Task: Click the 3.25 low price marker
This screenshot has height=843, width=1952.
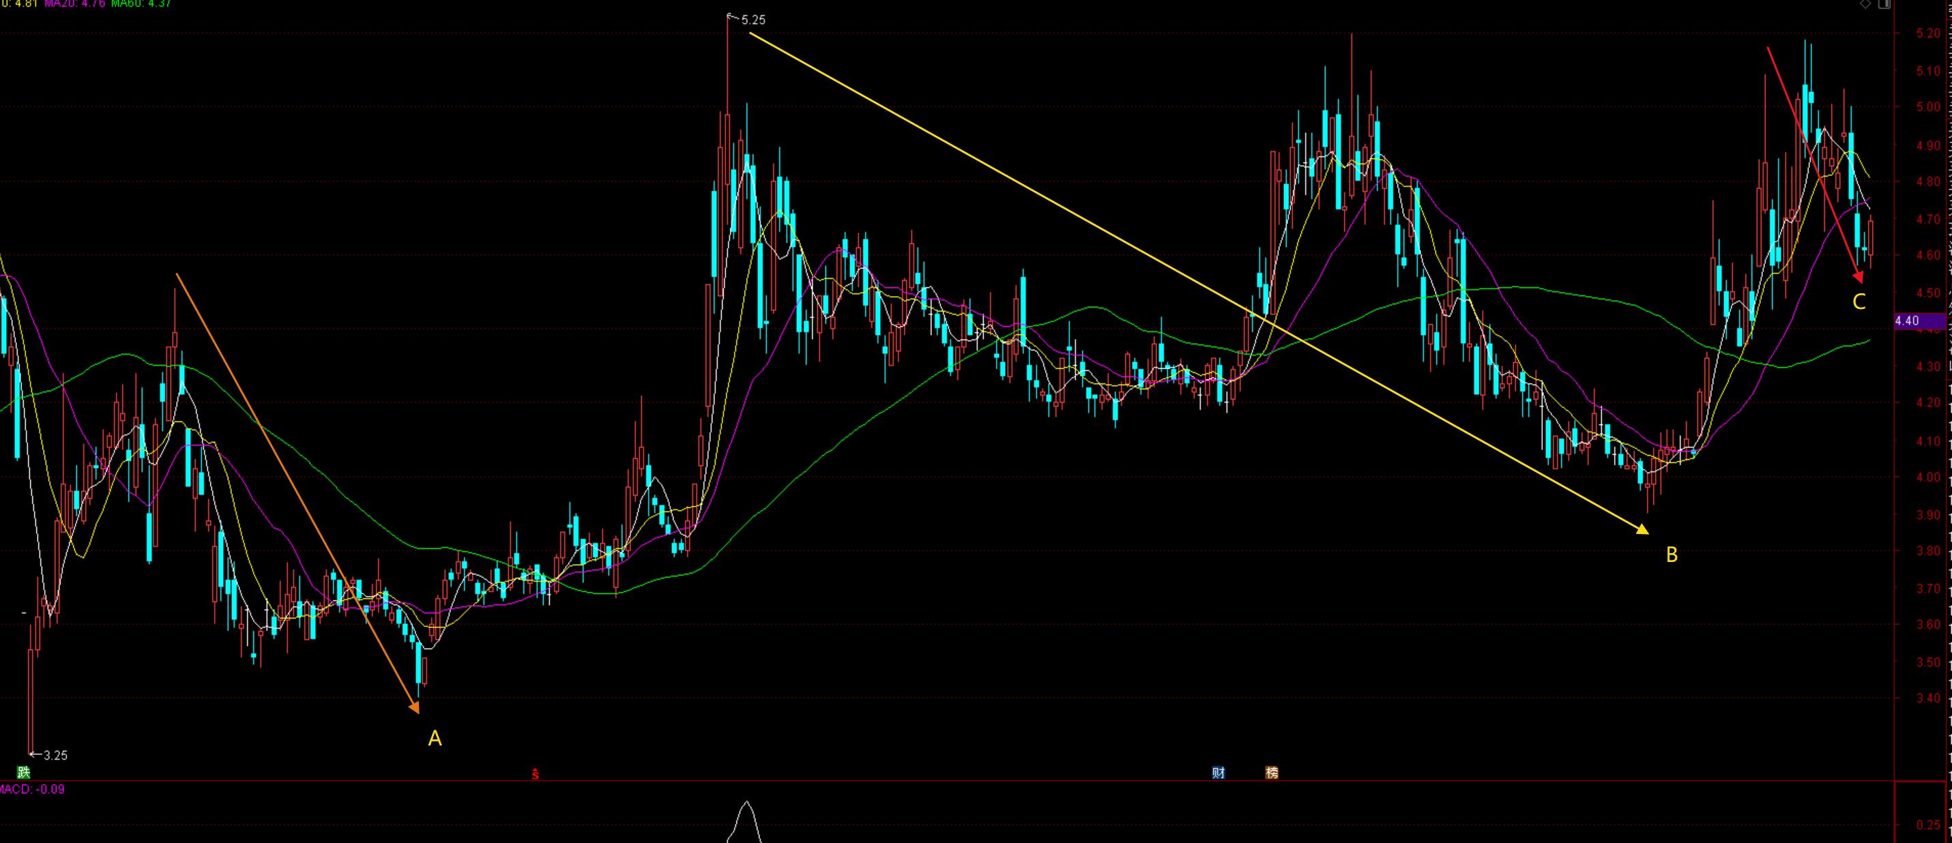Action: coord(55,755)
